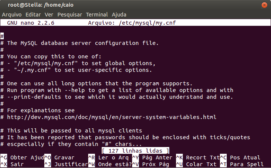Click the '127 linhas lidas' status message
The image size is (271, 168).
(135, 151)
